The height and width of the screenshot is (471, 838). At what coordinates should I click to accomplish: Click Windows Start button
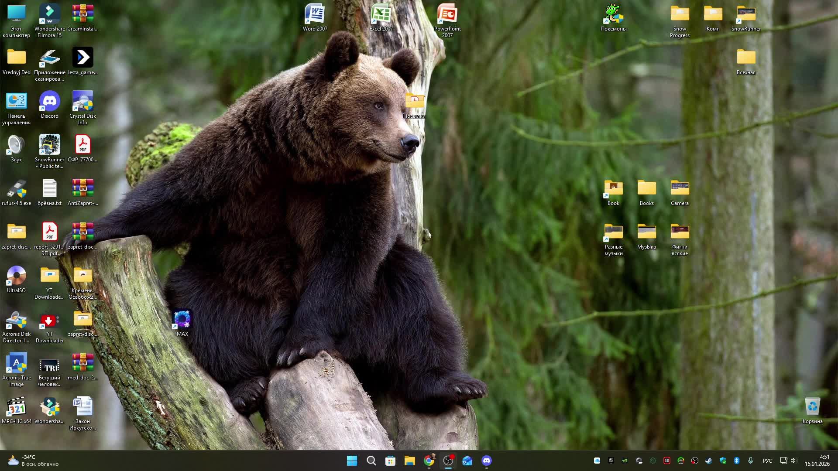pos(352,461)
